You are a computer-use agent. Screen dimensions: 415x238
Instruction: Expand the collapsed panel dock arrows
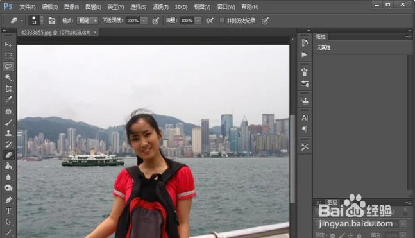[x=309, y=30]
